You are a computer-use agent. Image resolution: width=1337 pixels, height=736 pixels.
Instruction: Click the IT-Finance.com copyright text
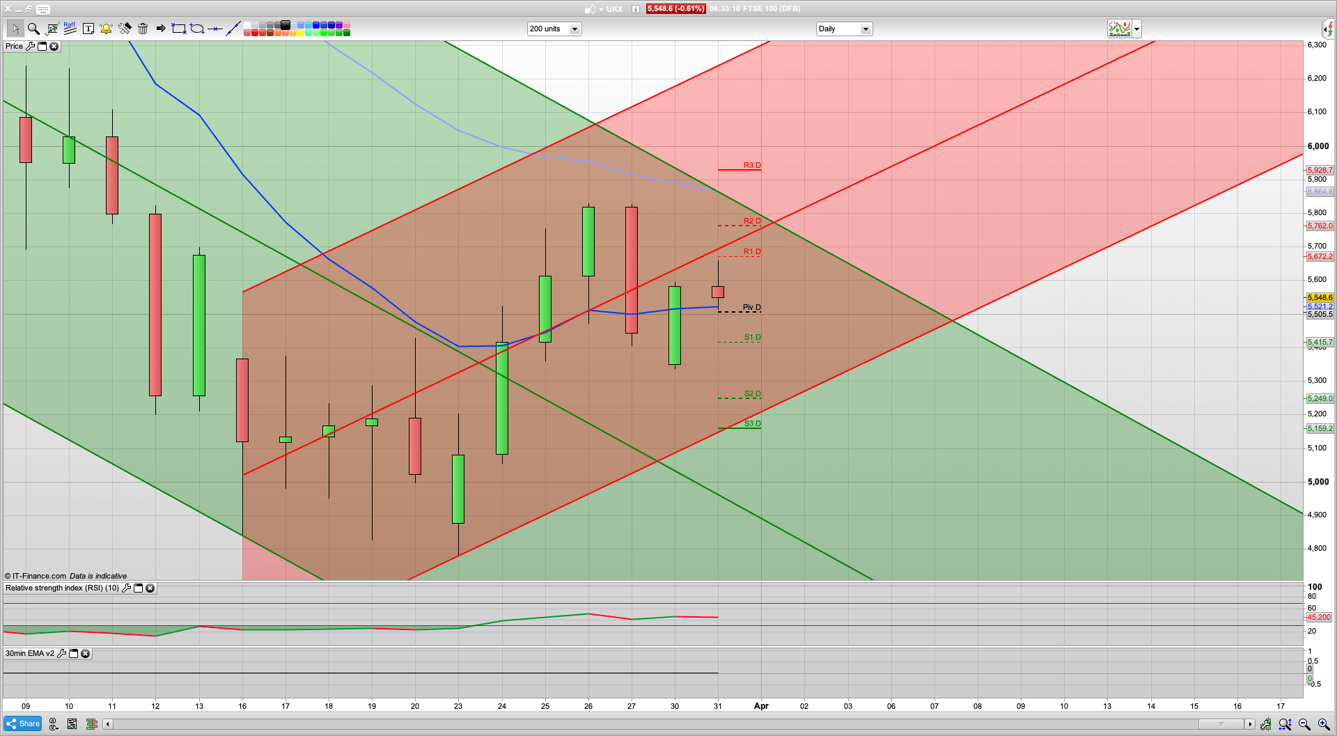tap(36, 576)
